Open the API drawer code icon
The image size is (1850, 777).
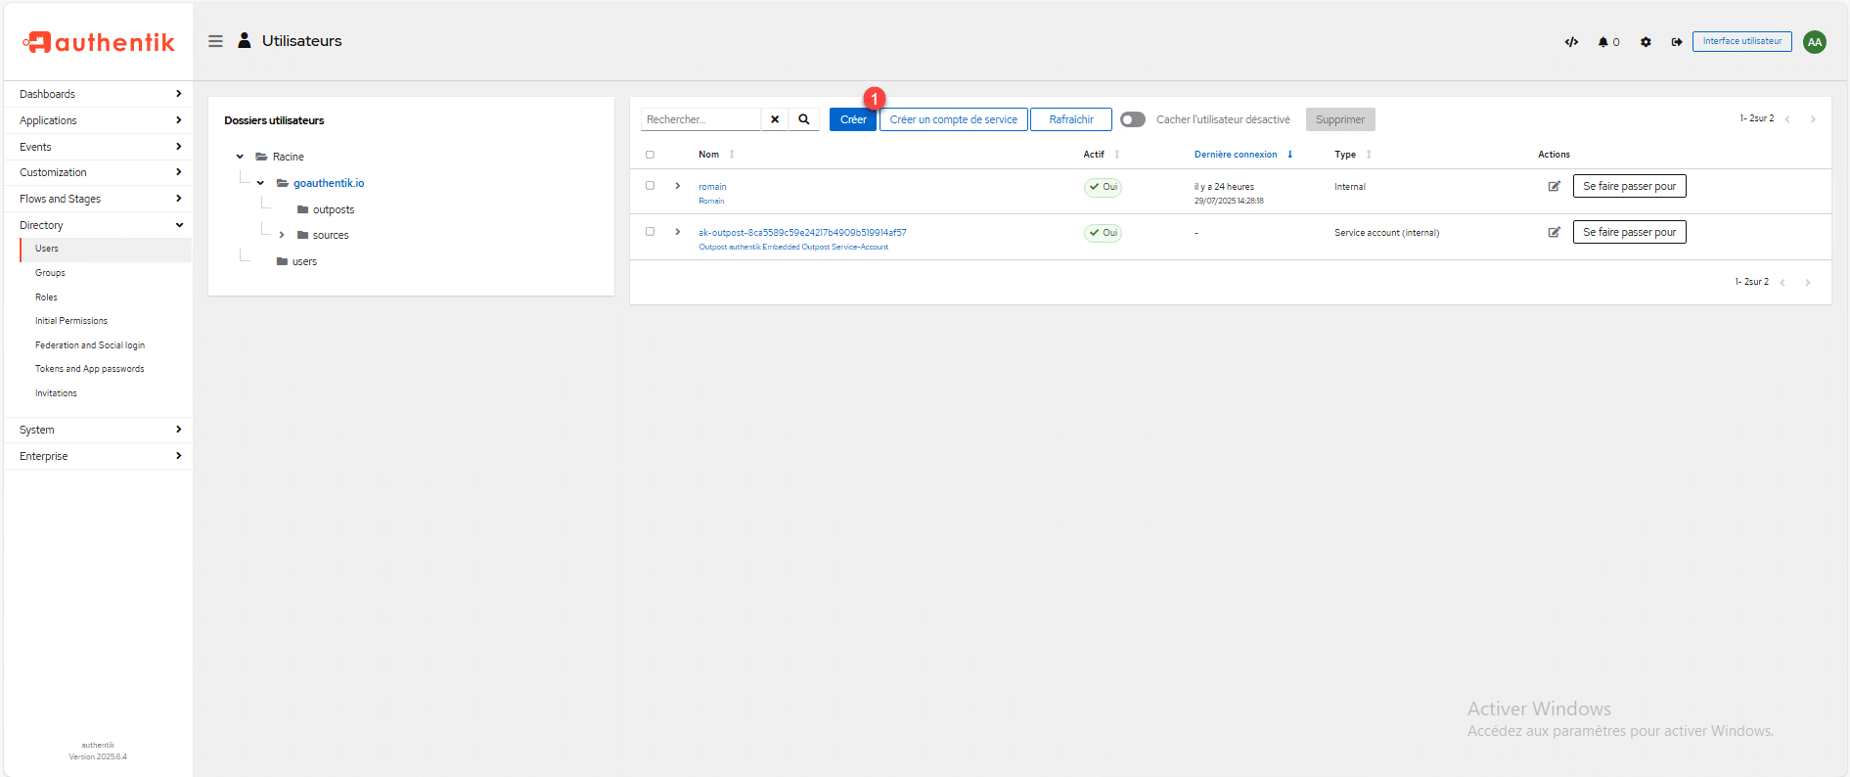pos(1571,42)
